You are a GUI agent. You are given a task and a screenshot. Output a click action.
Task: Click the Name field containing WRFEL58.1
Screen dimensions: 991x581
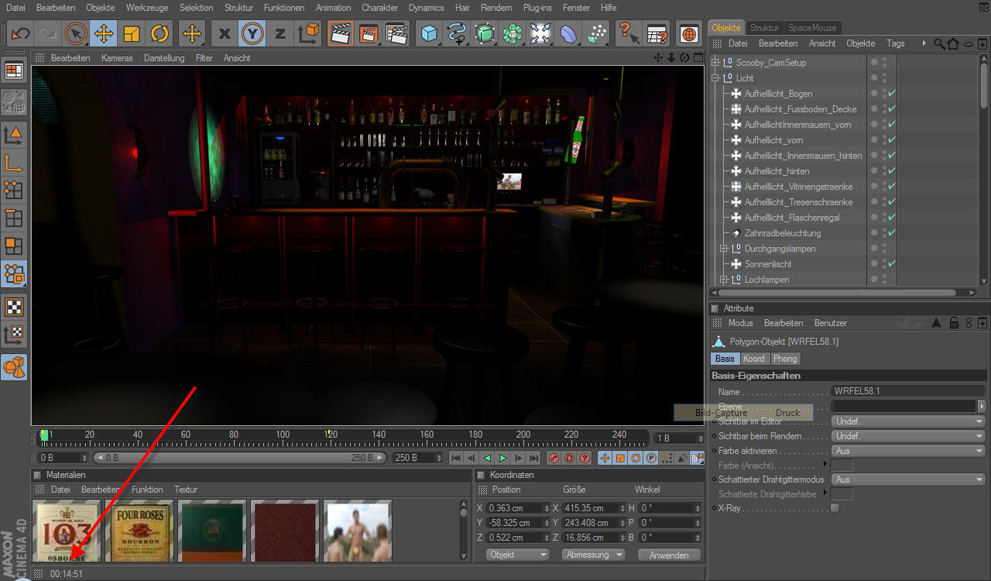click(908, 391)
